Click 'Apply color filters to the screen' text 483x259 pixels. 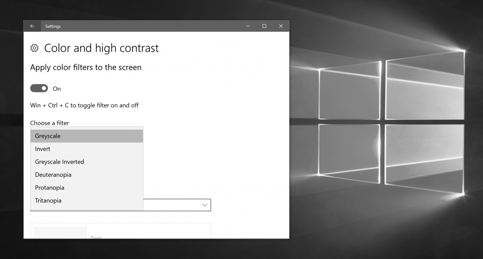pos(86,67)
